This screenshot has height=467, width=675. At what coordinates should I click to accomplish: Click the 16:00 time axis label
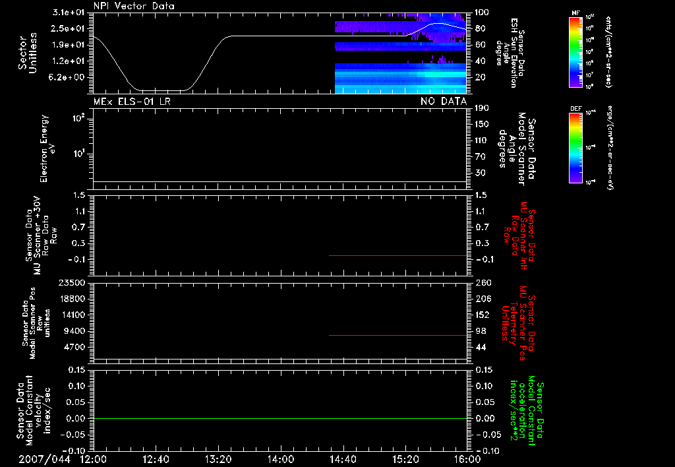click(467, 459)
